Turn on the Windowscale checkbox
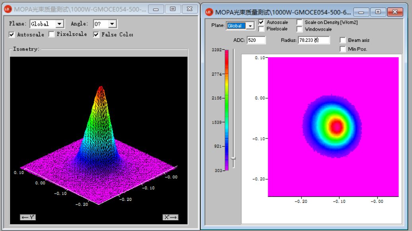 click(x=299, y=29)
